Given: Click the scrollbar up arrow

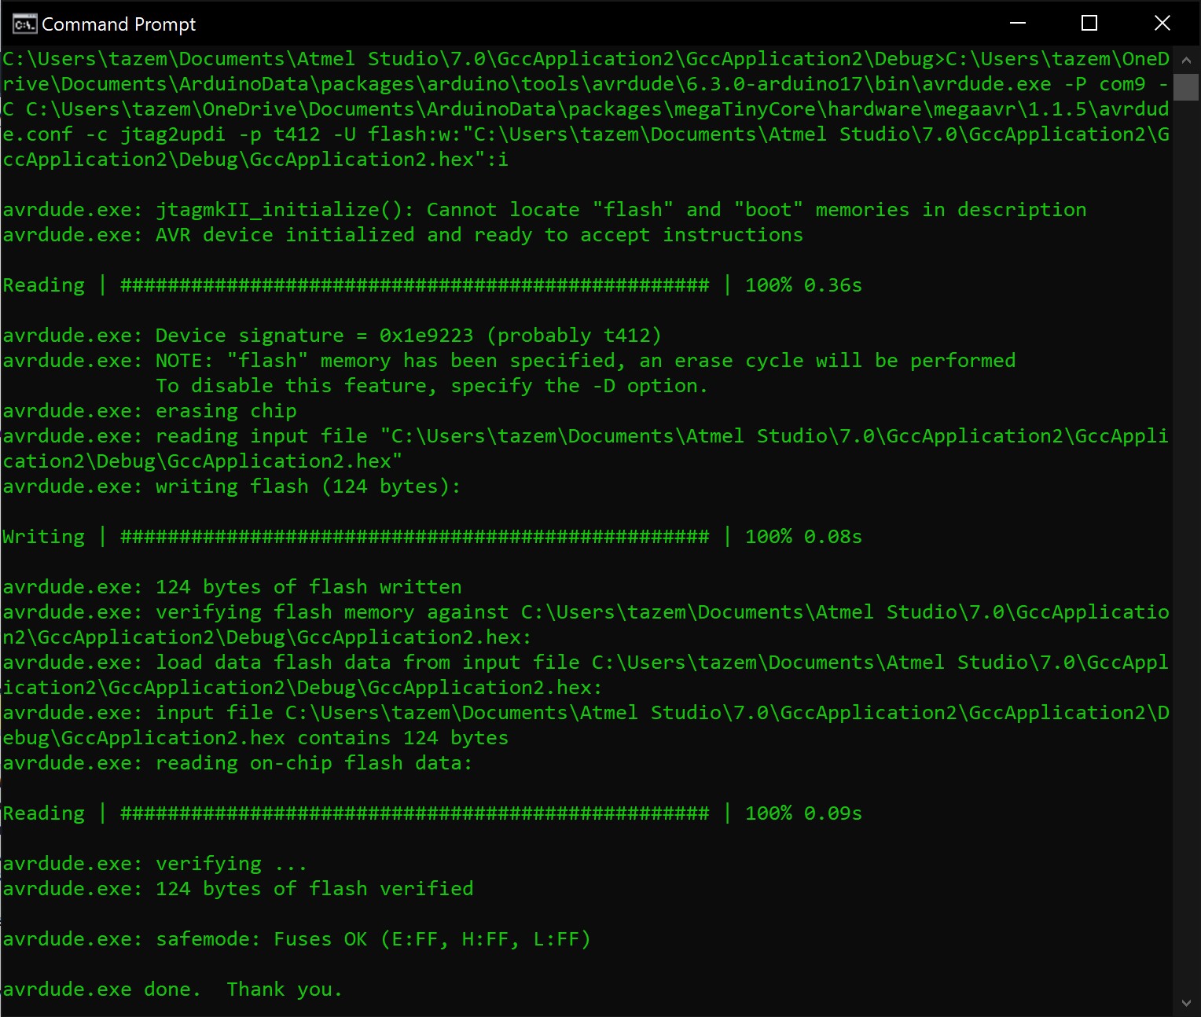Looking at the screenshot, I should [1186, 60].
